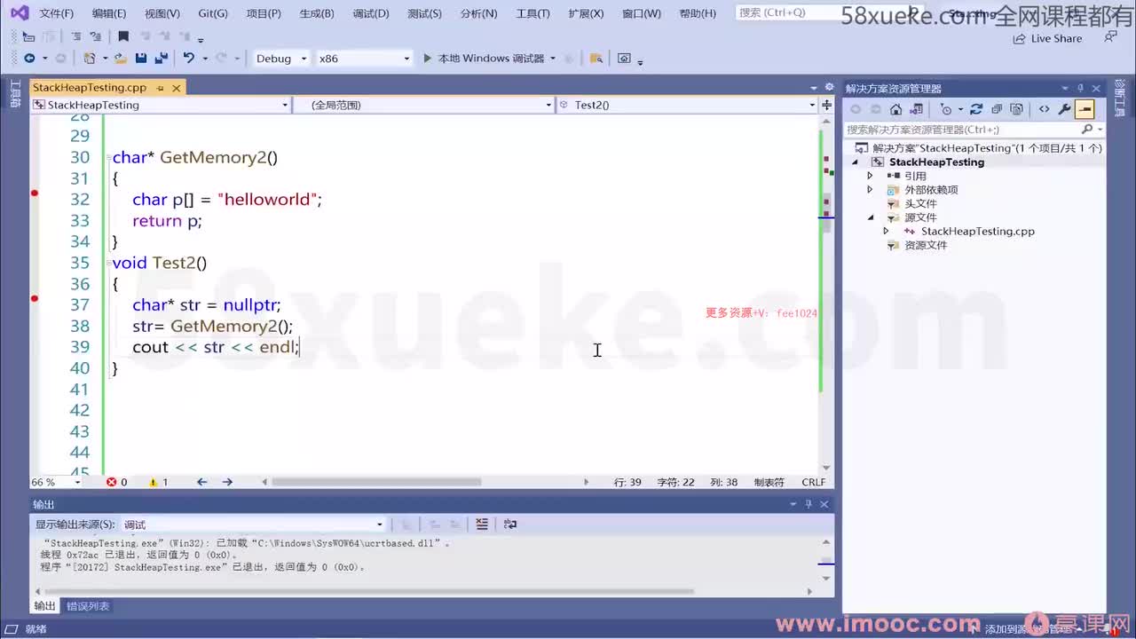
Task: Click the Find in Files toolbar icon
Action: pos(596,58)
